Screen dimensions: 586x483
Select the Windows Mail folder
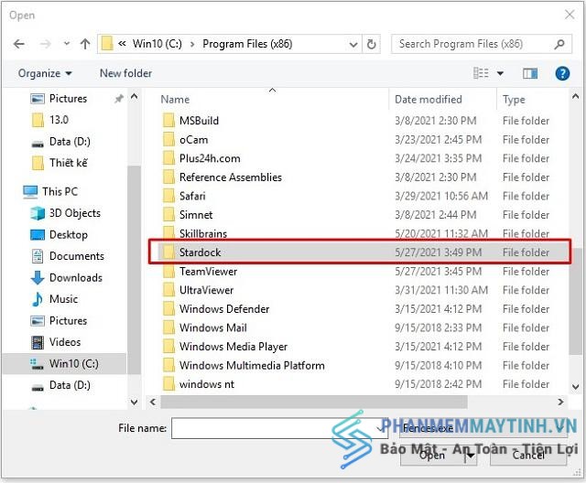[213, 327]
